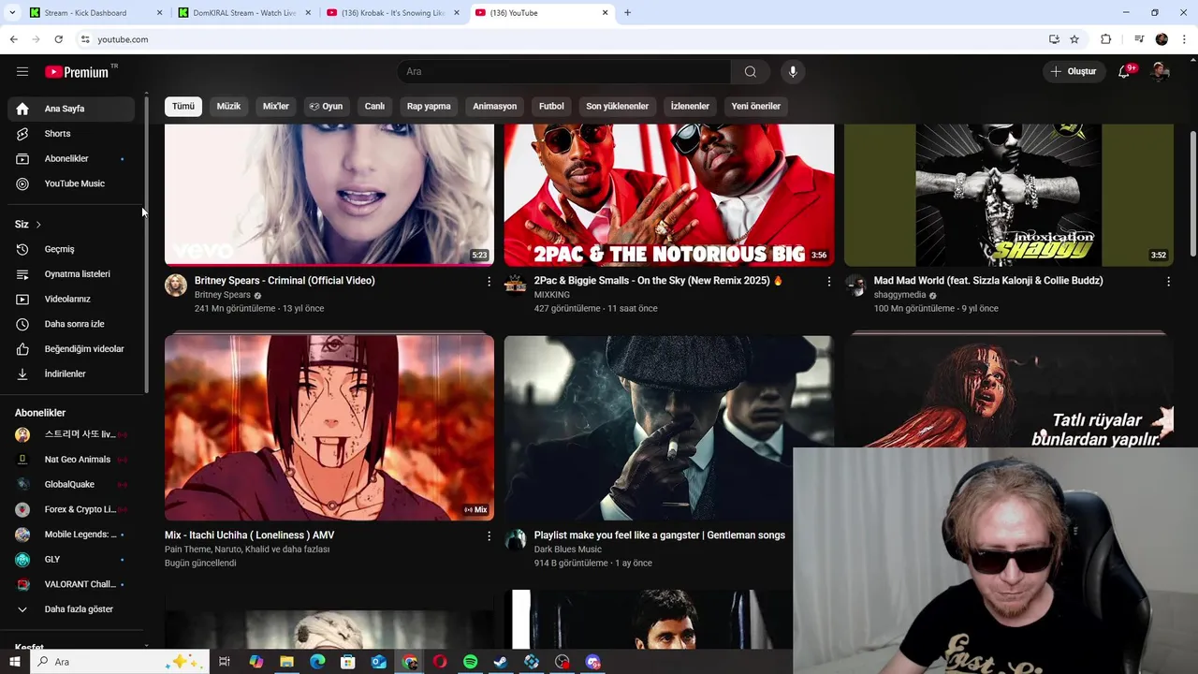
Task: Open Videolarınız in sidebar
Action: [71, 299]
